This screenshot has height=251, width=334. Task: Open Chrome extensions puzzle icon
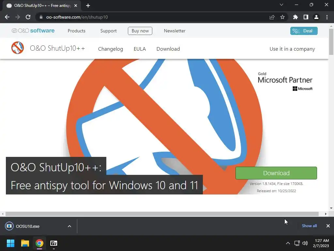tap(296, 17)
